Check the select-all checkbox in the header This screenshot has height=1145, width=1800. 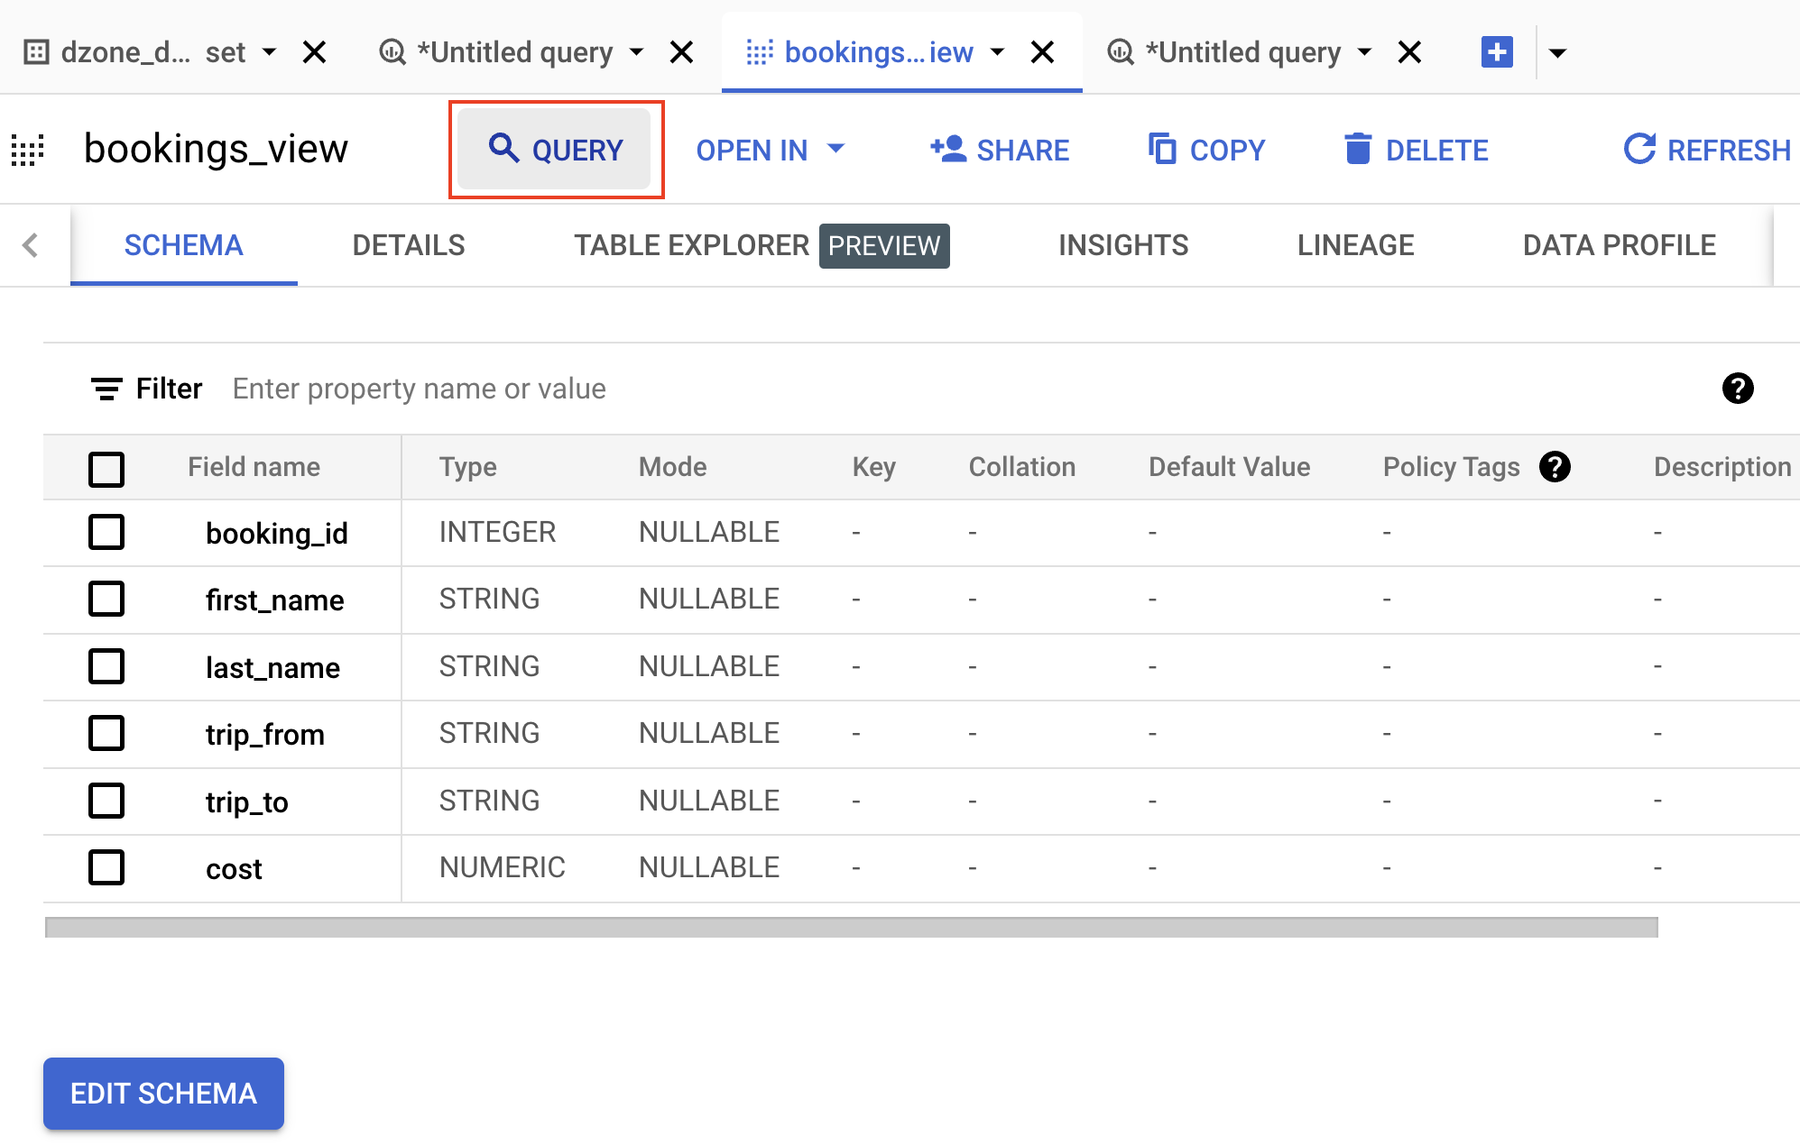click(106, 469)
